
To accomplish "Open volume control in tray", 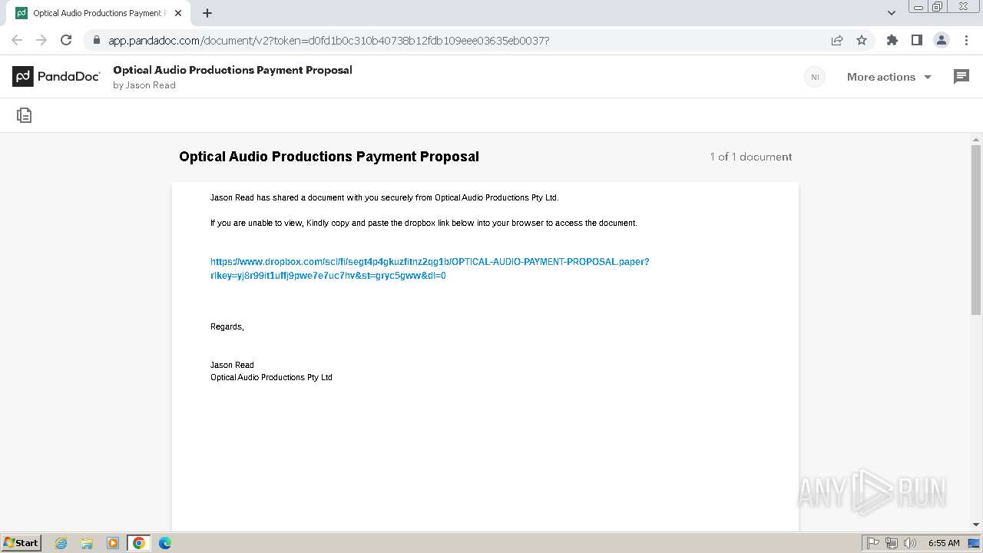I will pyautogui.click(x=909, y=543).
